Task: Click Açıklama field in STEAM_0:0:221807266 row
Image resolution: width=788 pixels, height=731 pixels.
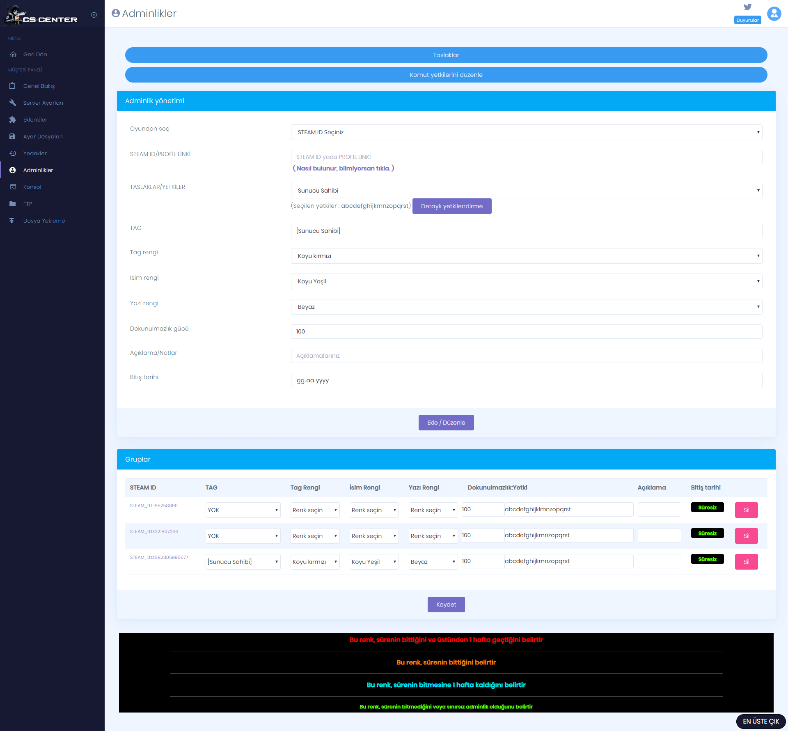Action: pyautogui.click(x=659, y=535)
